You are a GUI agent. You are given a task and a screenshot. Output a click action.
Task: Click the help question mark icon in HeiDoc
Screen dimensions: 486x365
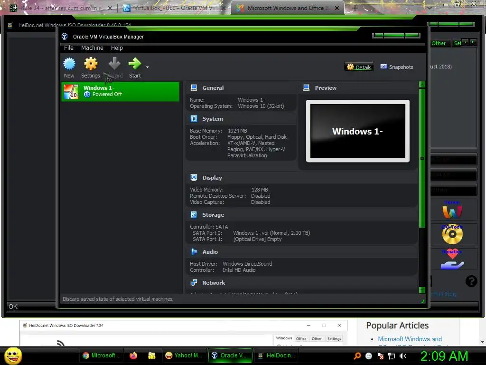(x=471, y=281)
